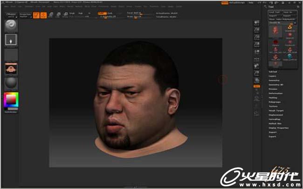Select the SimpleBrush tool icon
The width and height of the screenshot is (303, 189).
290,27
